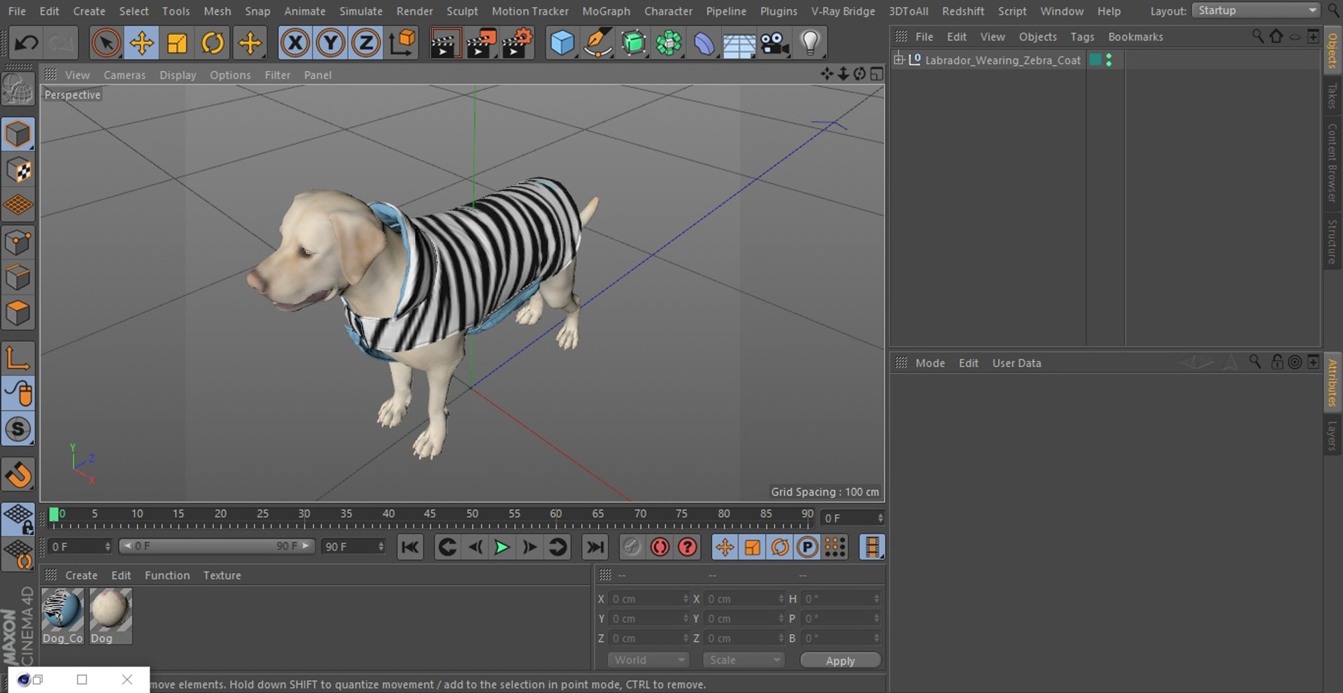This screenshot has height=693, width=1343.
Task: Open World coordinate dropdown
Action: tap(648, 660)
